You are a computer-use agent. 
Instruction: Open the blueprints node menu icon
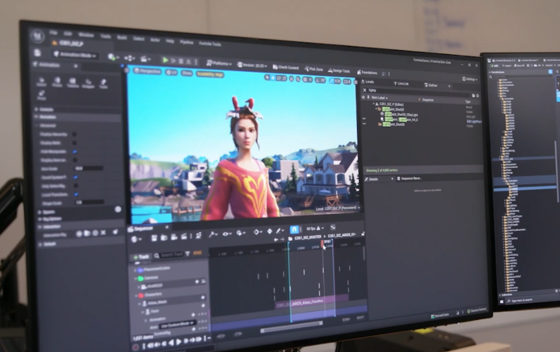pos(129,58)
